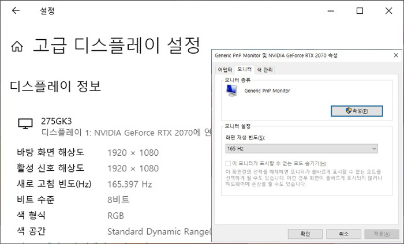Click the back arrow in Settings window

click(16, 11)
